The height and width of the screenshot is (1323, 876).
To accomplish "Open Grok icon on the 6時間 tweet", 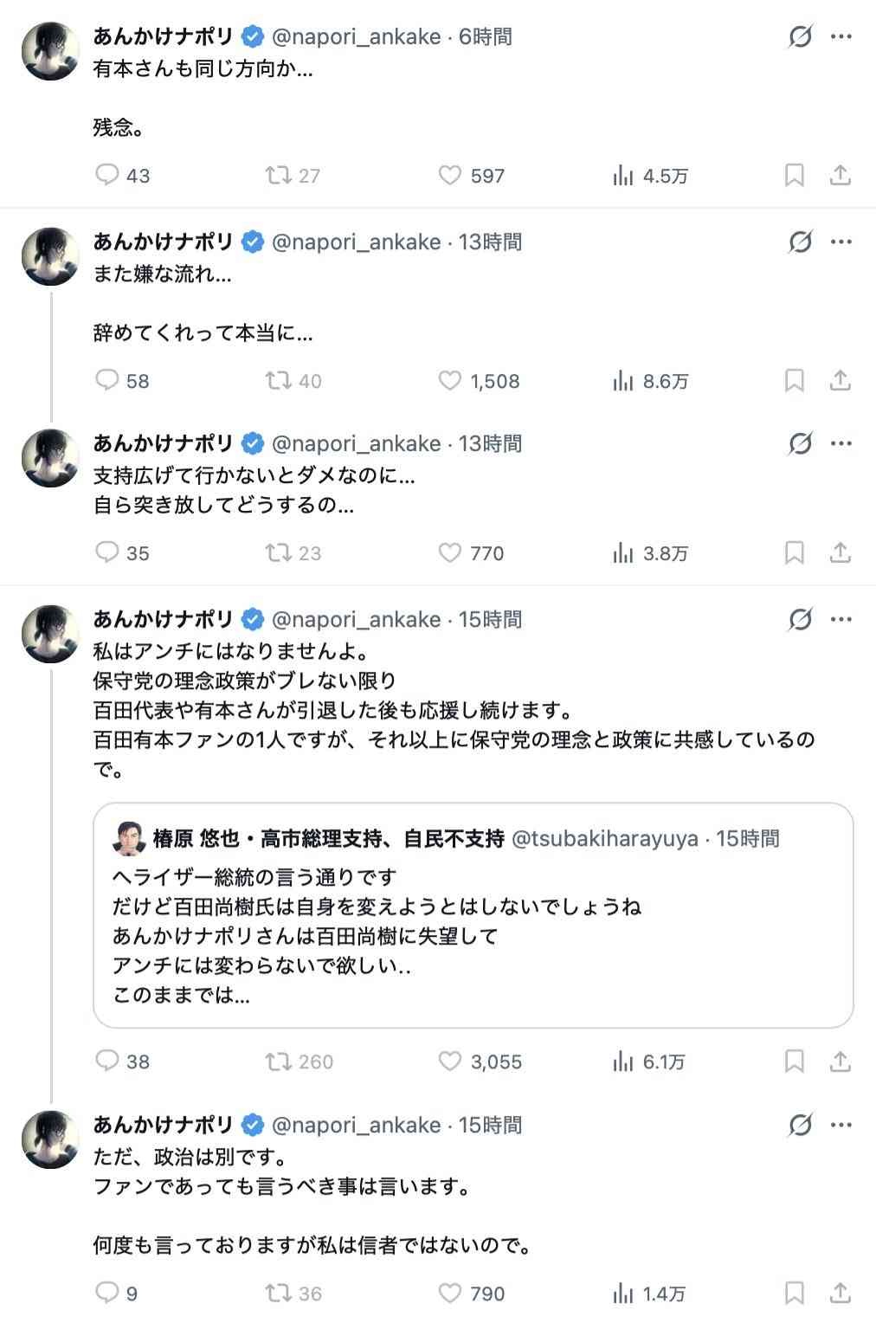I will pyautogui.click(x=801, y=37).
